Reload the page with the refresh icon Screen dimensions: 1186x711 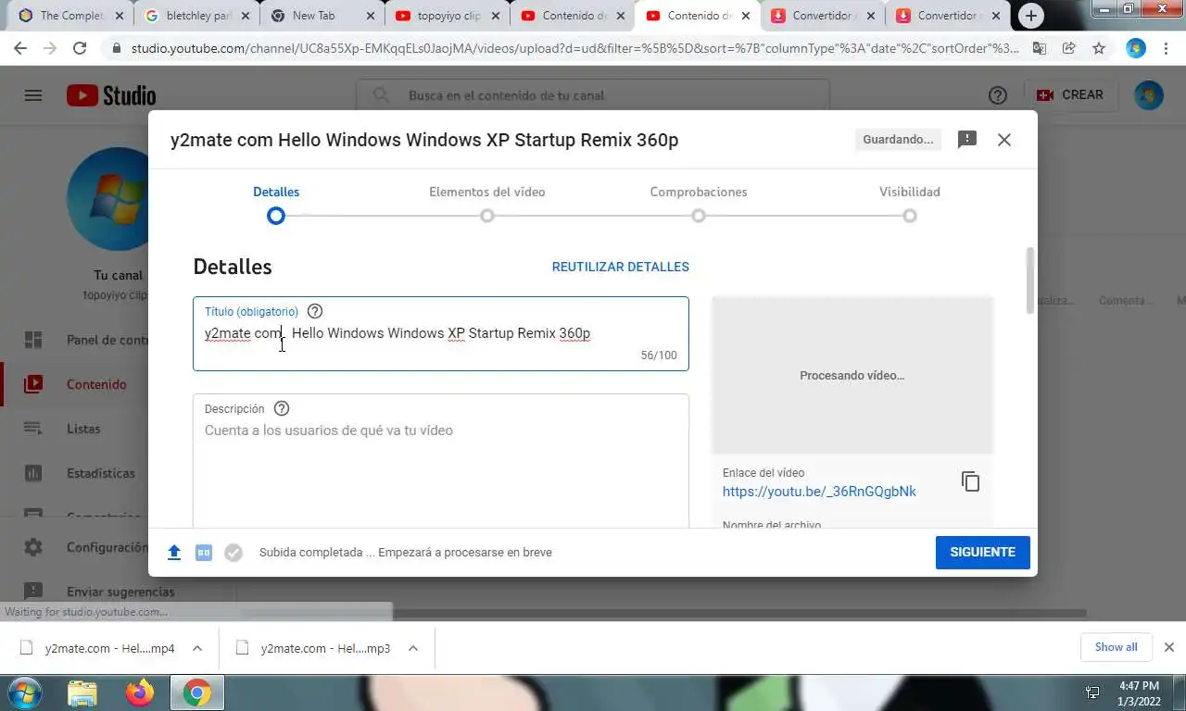tap(80, 48)
